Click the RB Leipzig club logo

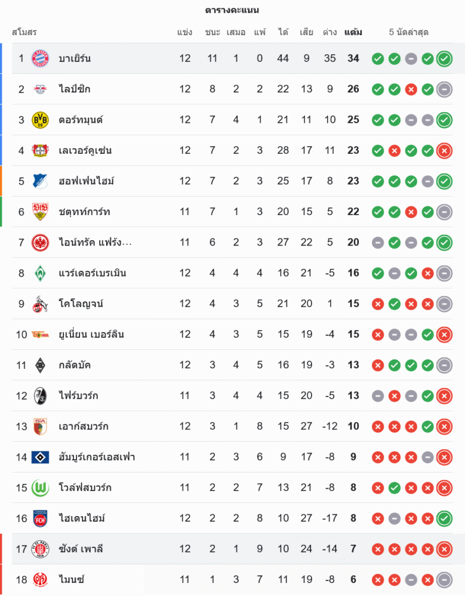tap(40, 89)
